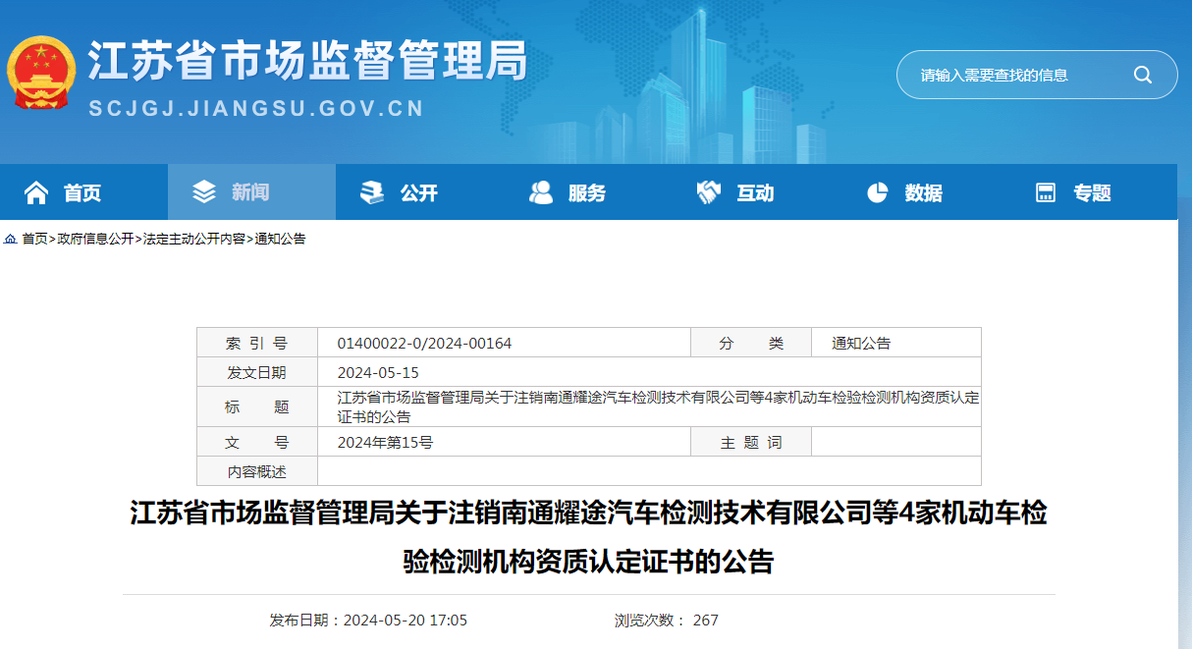The height and width of the screenshot is (649, 1192).
Task: Click the 法定主动公开内容 breadcrumb link
Action: (x=194, y=239)
